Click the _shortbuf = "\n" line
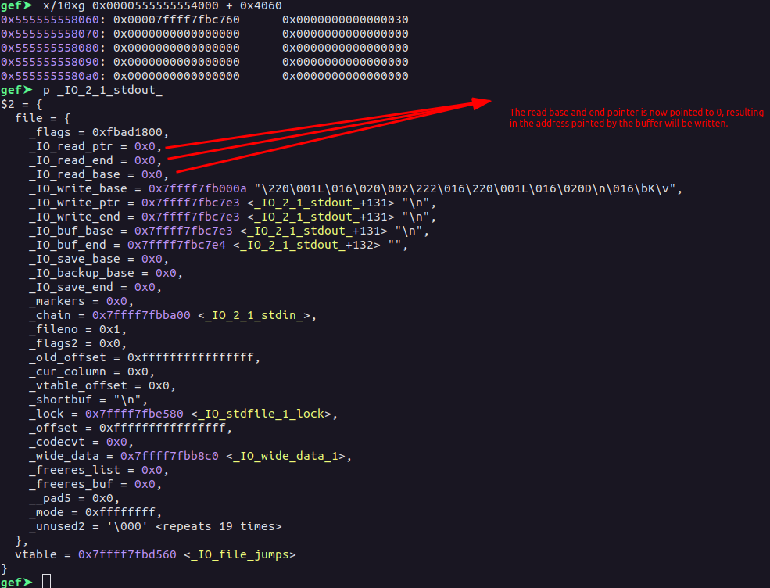770x588 pixels. (x=88, y=400)
